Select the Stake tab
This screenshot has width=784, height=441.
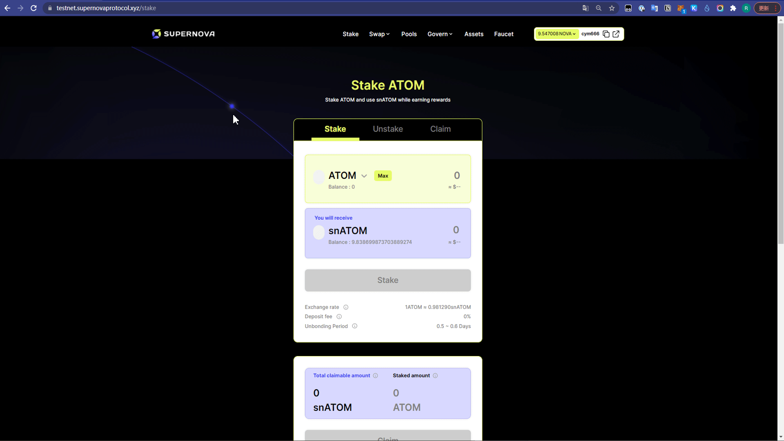[x=335, y=129]
